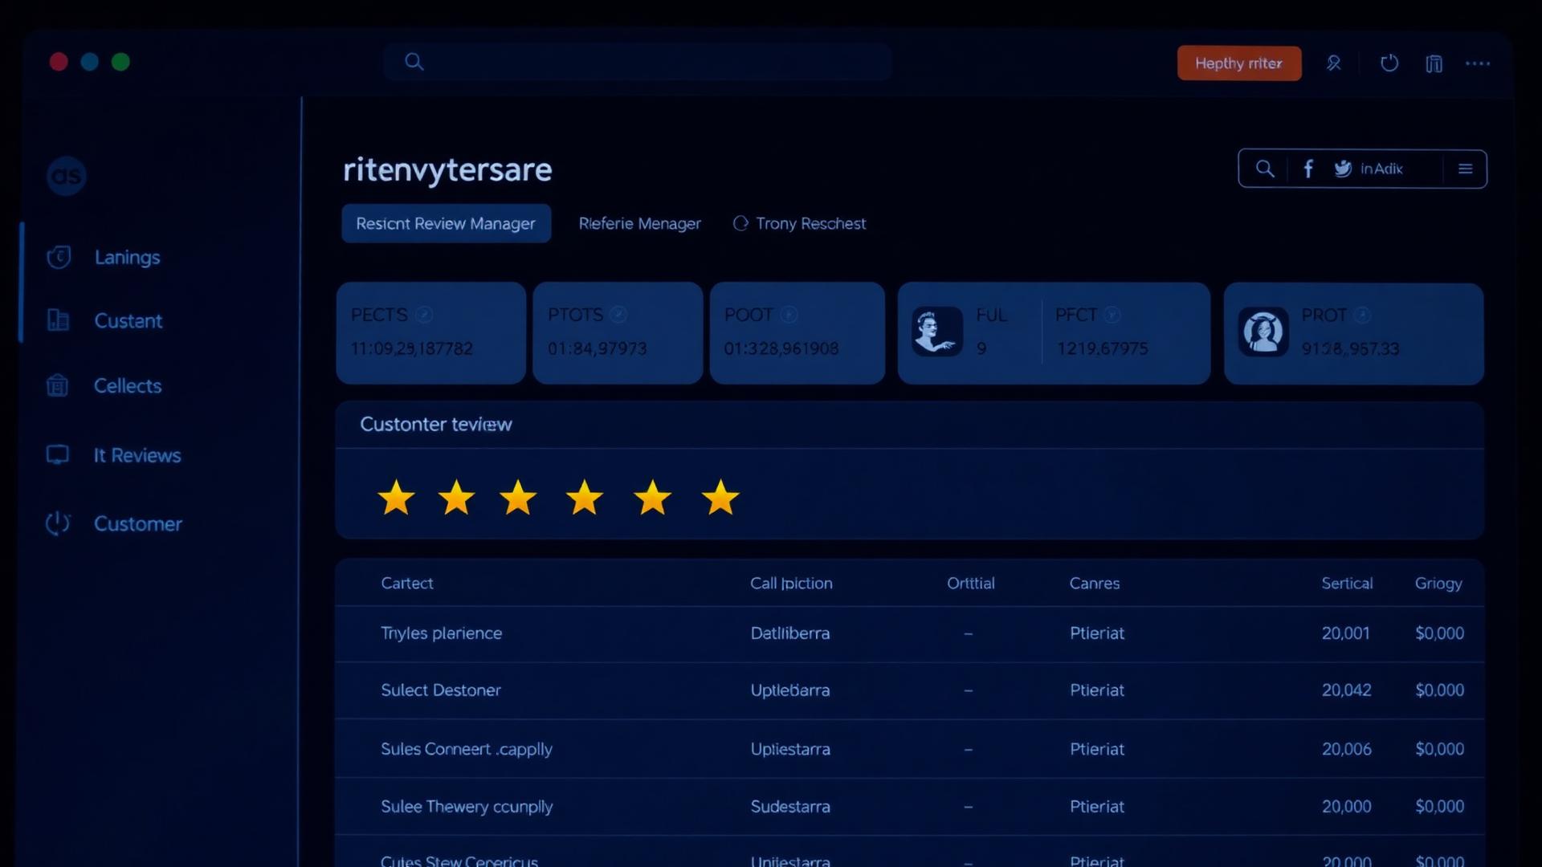Select the Rieferie Menager tab

[x=638, y=223]
